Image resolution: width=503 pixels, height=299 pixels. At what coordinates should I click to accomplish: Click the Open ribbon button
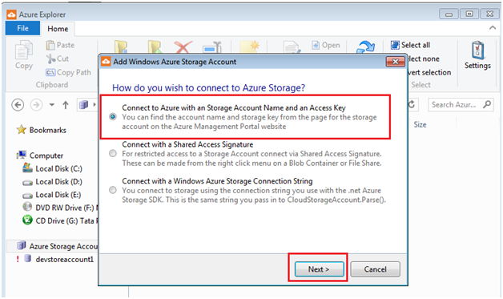(x=326, y=45)
